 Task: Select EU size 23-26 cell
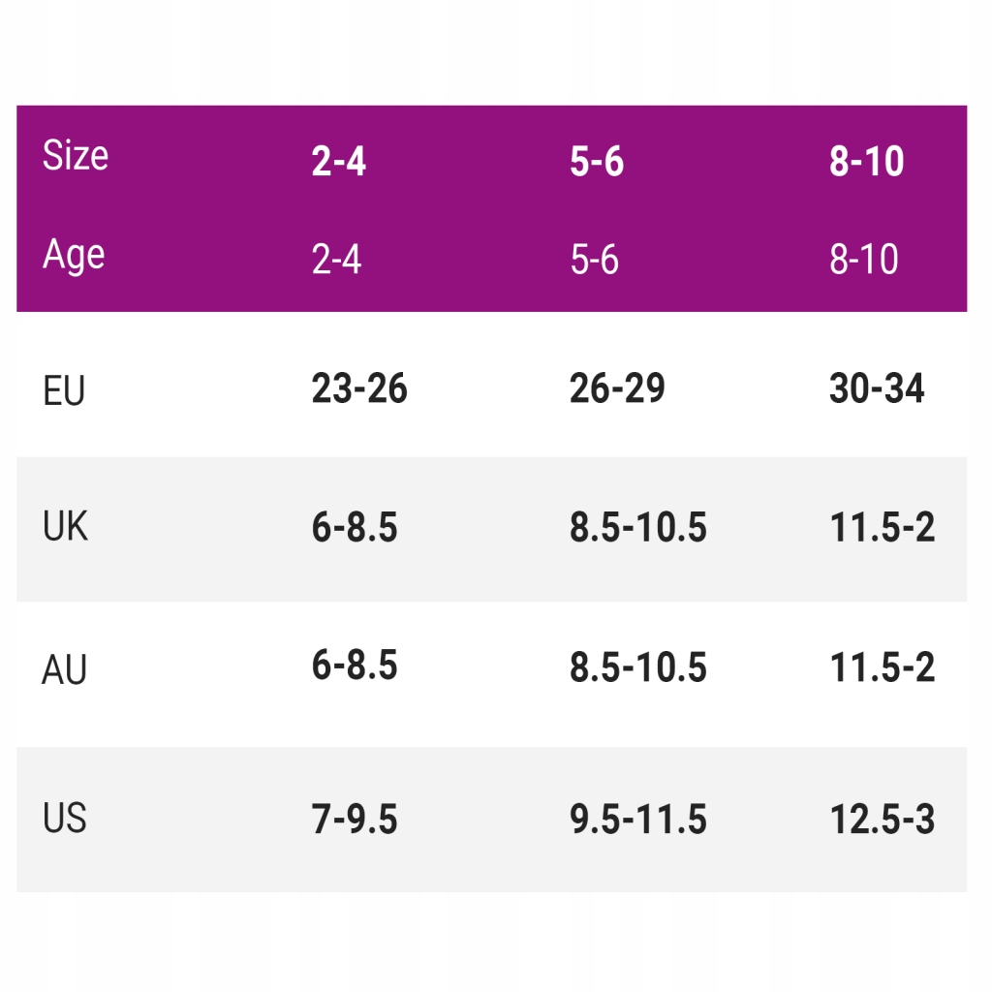point(359,388)
